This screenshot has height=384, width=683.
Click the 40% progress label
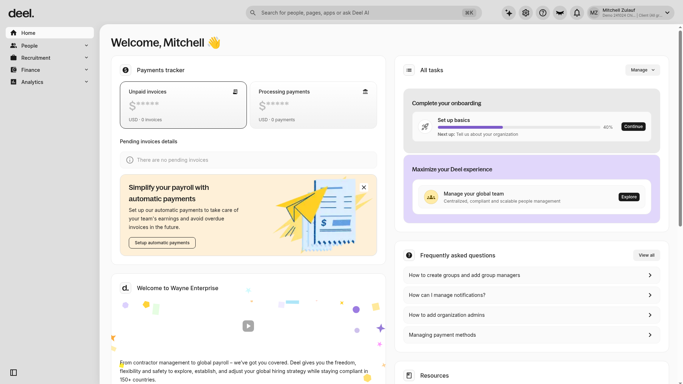pos(608,127)
